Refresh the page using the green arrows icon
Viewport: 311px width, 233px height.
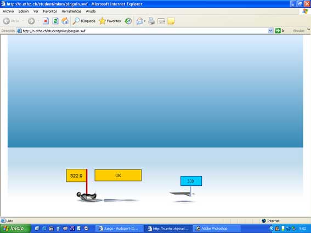click(55, 21)
